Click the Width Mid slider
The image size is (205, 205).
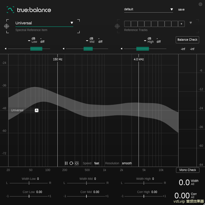[x=86, y=183]
